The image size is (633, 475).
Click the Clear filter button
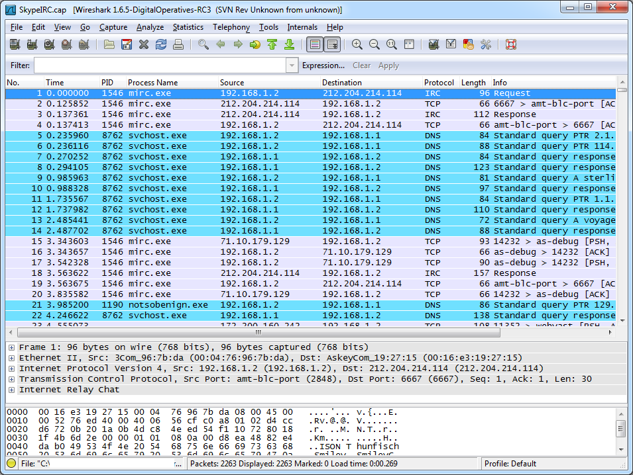coord(362,65)
